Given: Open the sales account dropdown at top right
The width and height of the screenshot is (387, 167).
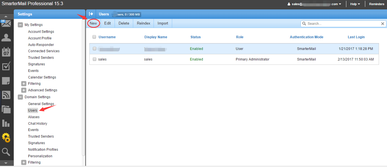Looking at the screenshot, I should click(x=315, y=4).
